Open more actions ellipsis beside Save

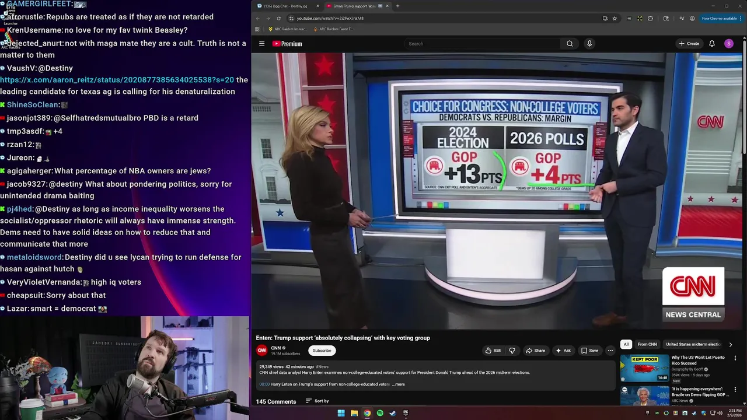pos(610,351)
